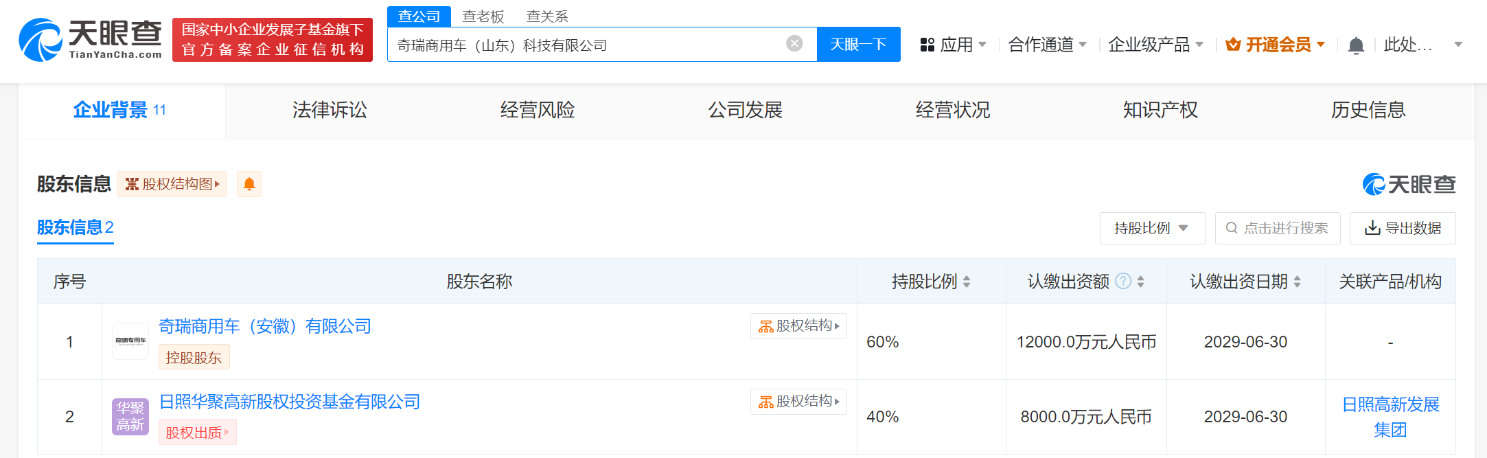Open notifications bell in top bar
1487x458 pixels.
click(x=1355, y=45)
